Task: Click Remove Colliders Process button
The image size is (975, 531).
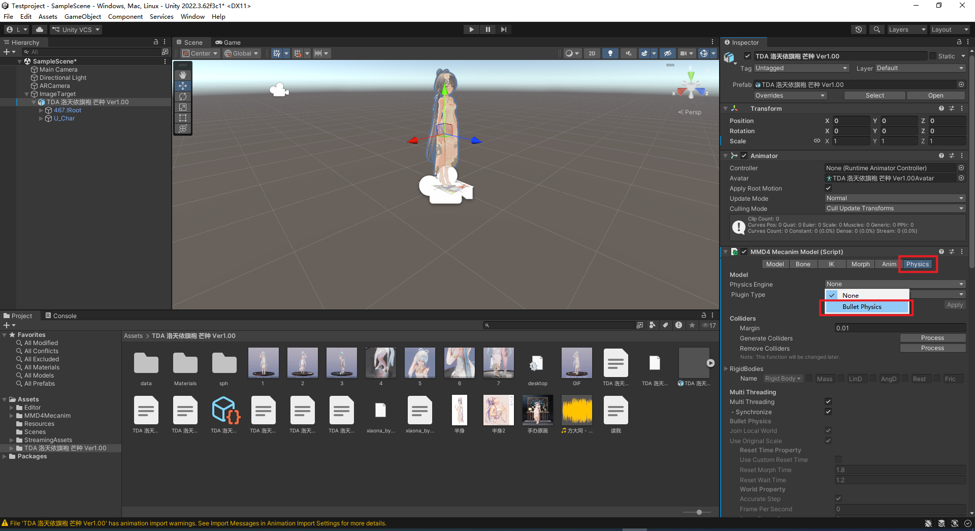Action: click(x=932, y=348)
